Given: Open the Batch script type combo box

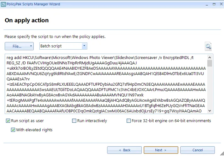Looking at the screenshot, I should [60, 46].
